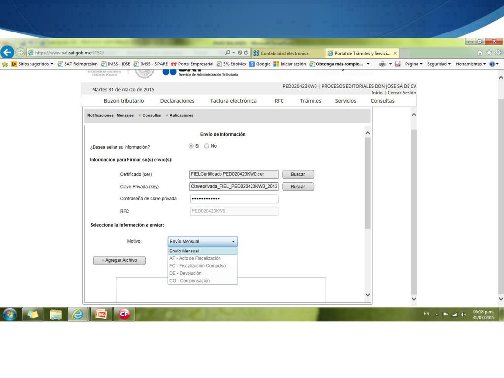504x378 pixels.
Task: Click the volume speaker tray icon
Action: 463,315
